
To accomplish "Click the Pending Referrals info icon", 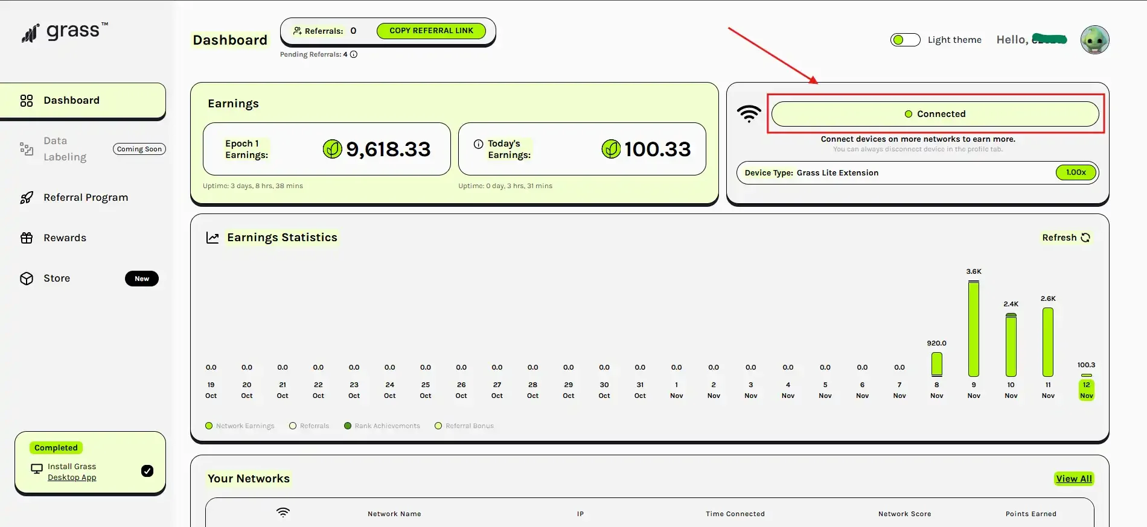I will 354,54.
